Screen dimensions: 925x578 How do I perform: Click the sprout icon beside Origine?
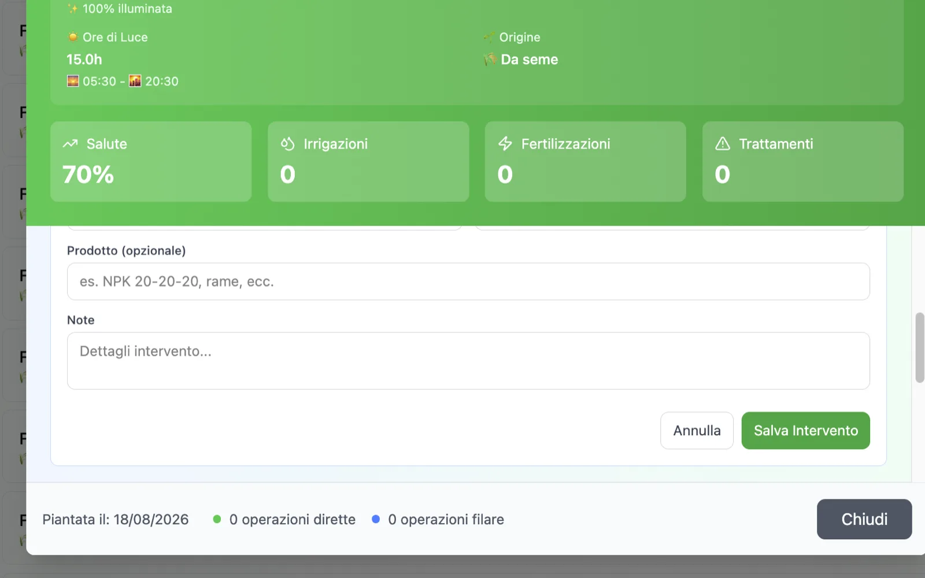tap(490, 37)
